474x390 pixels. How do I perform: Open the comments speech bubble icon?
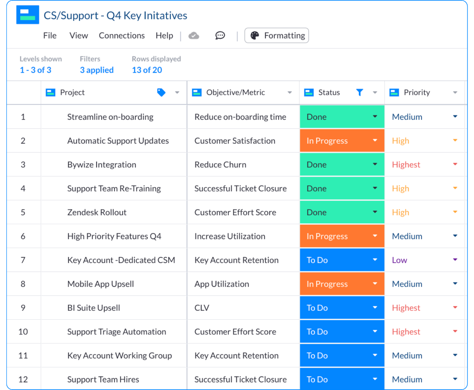click(x=220, y=35)
